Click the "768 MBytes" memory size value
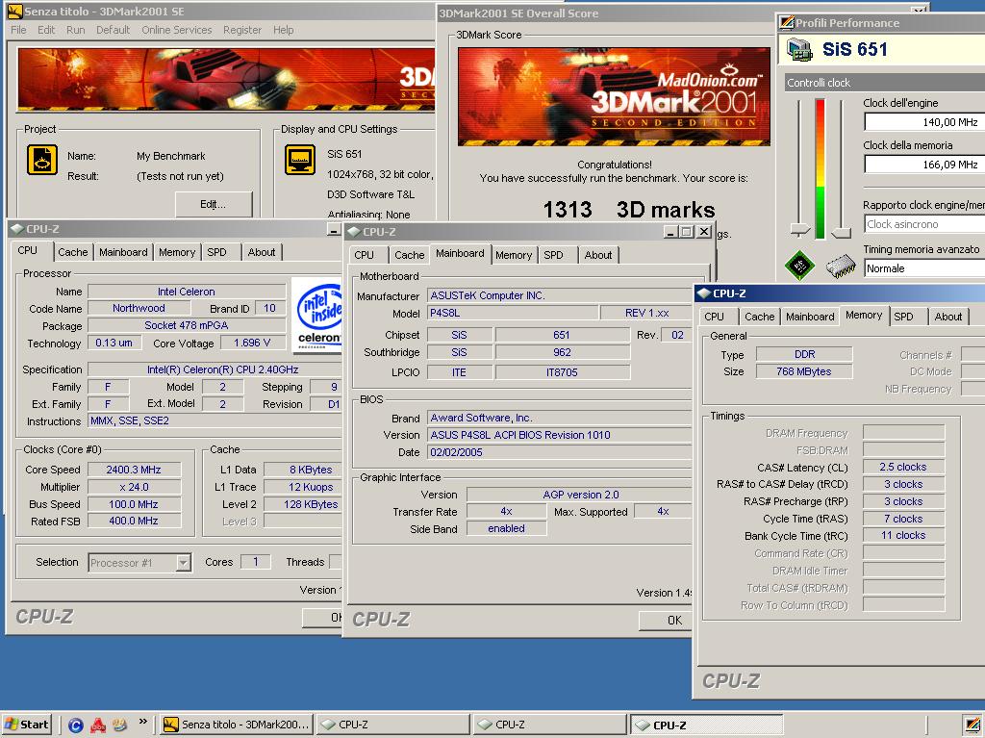 [803, 371]
